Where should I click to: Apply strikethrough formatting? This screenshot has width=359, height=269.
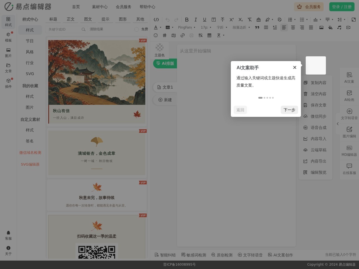[x=222, y=20]
